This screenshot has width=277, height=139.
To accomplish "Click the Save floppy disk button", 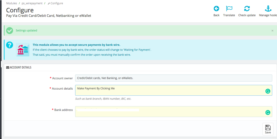I will tap(268, 129).
